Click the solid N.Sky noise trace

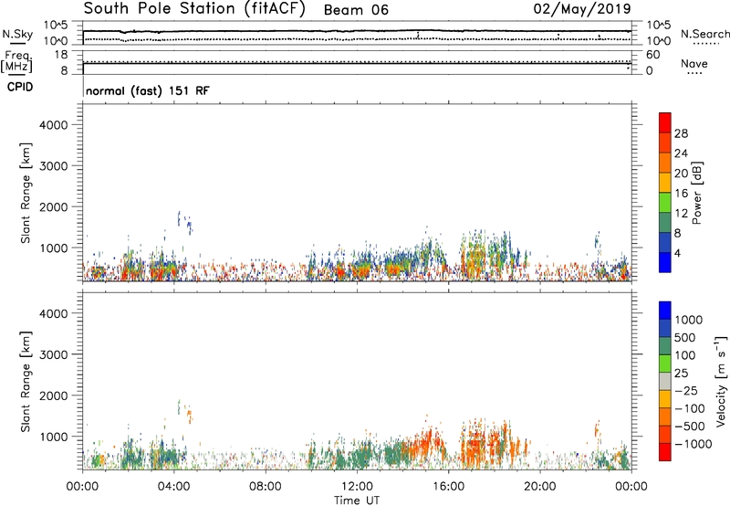[x=357, y=31]
